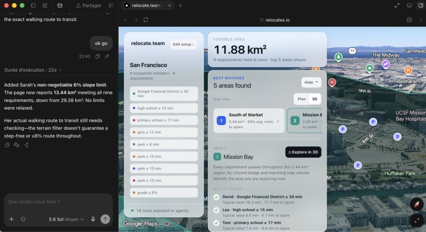Click the orange restaurant map marker
This screenshot has width=426, height=232.
(408, 71)
